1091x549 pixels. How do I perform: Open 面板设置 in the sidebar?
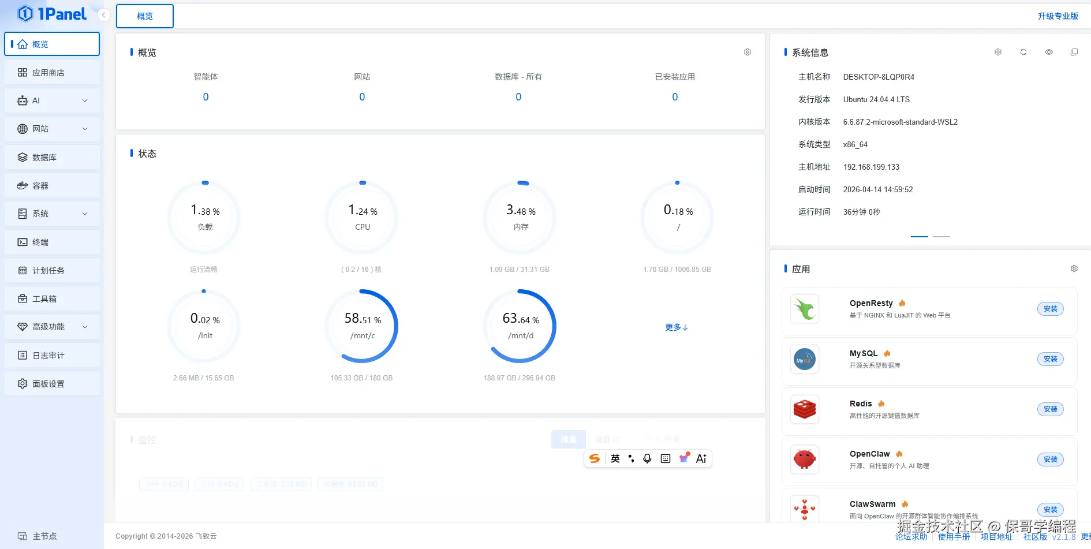pyautogui.click(x=52, y=383)
